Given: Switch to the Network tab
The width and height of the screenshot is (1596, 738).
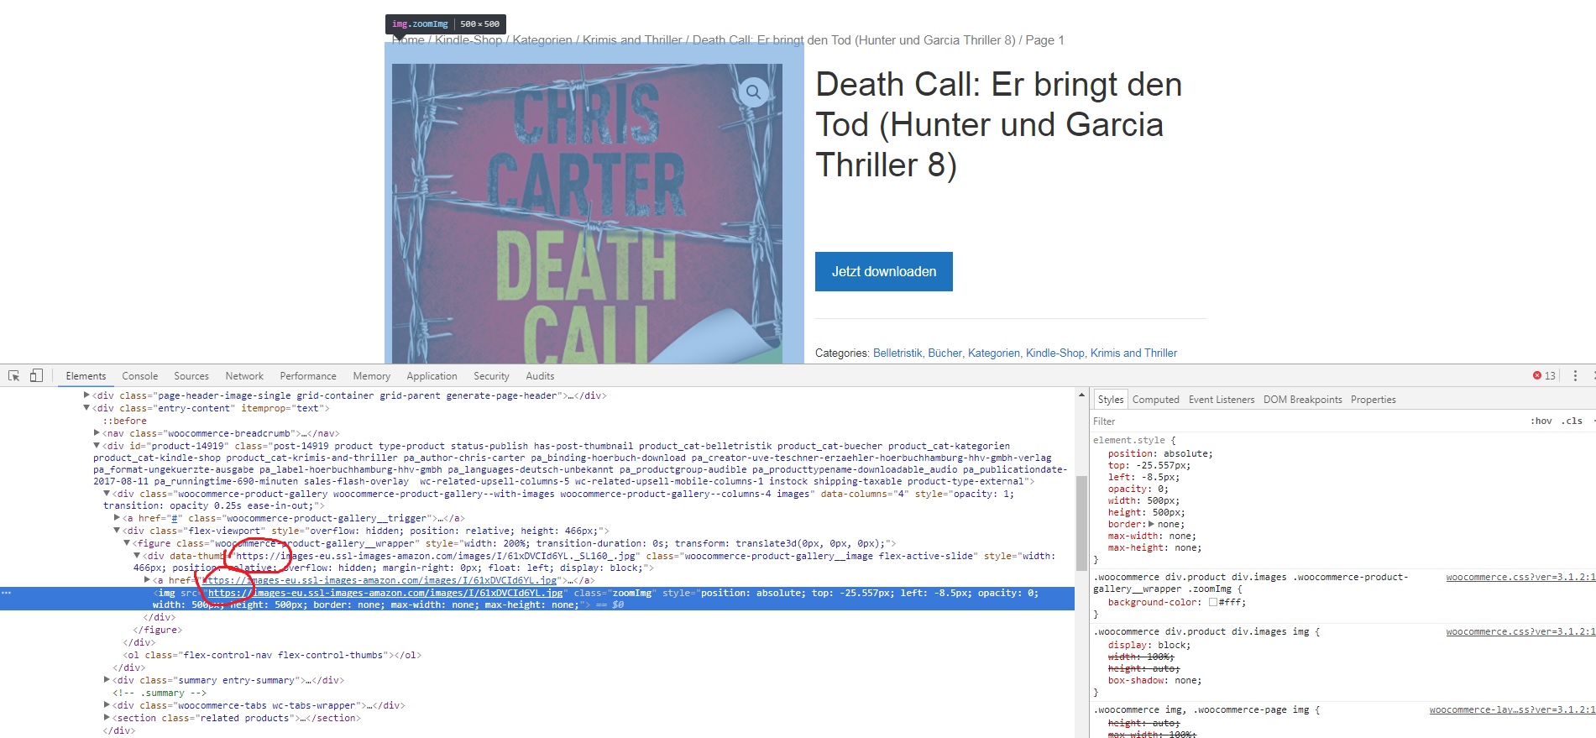Looking at the screenshot, I should pos(244,376).
